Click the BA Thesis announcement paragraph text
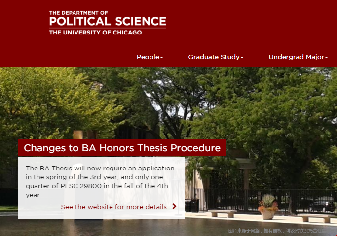The width and height of the screenshot is (337, 236). 100,181
